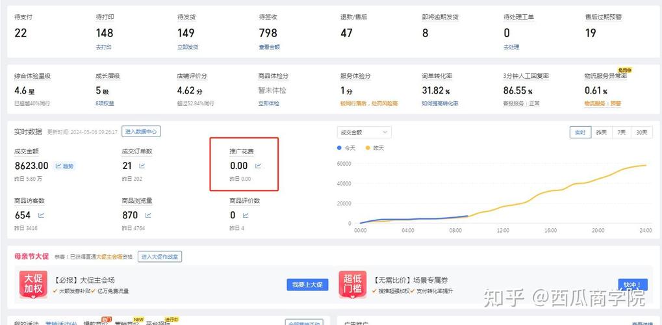The width and height of the screenshot is (662, 325).
Task: Select the 30天 chart range
Action: click(x=642, y=132)
